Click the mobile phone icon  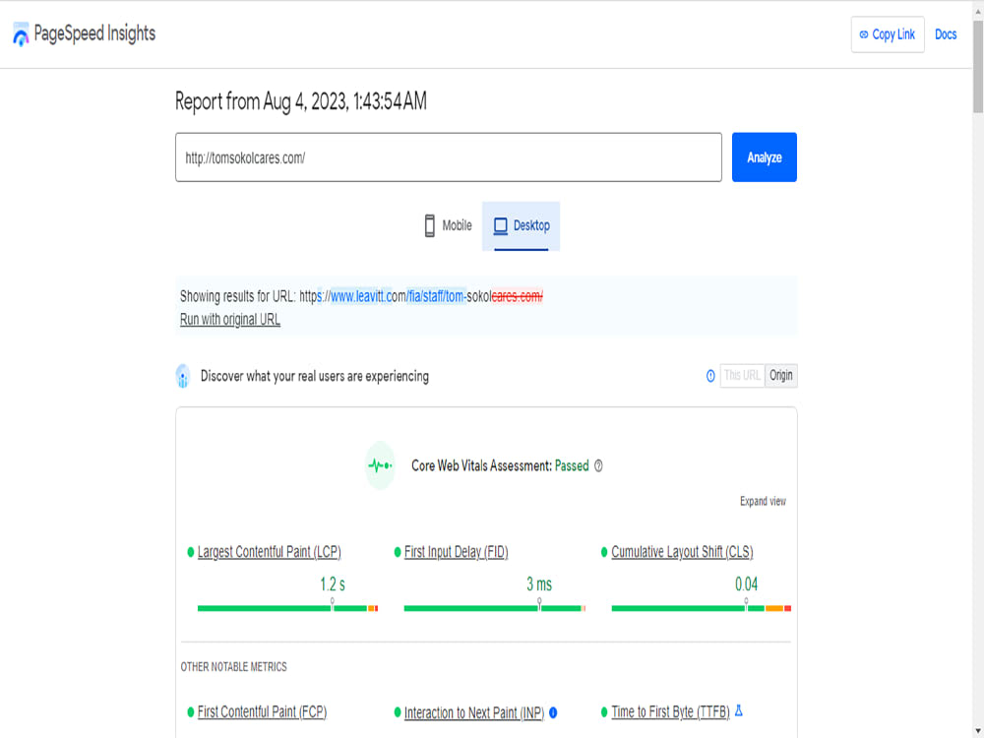429,226
